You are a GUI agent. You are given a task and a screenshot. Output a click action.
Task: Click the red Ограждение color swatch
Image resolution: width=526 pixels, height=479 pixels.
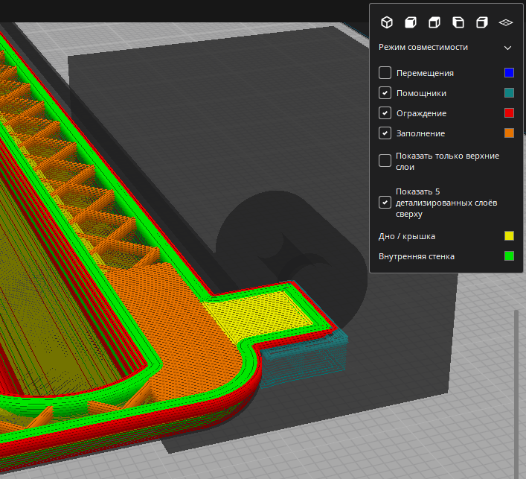(x=509, y=113)
